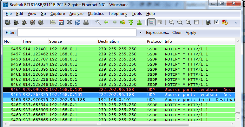Click the find packet magnifier icon
This screenshot has width=245, height=127.
(98, 22)
